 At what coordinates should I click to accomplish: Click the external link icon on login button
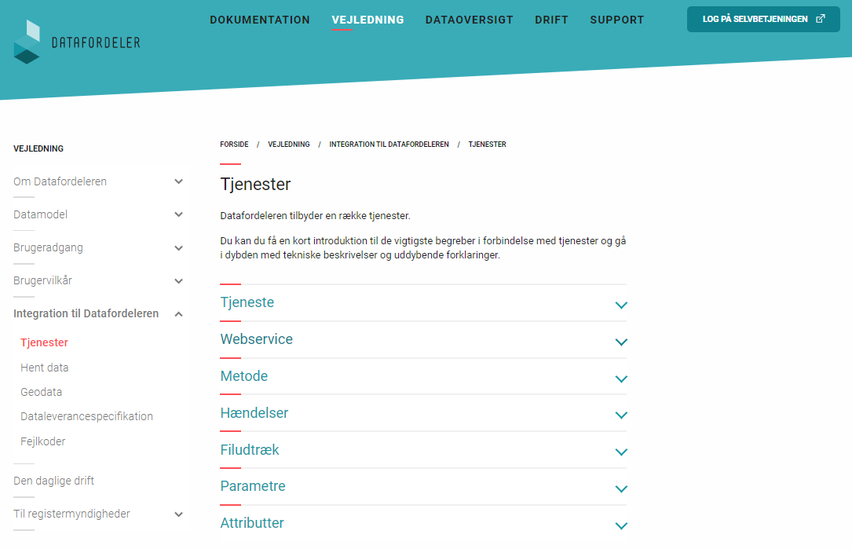pyautogui.click(x=821, y=19)
